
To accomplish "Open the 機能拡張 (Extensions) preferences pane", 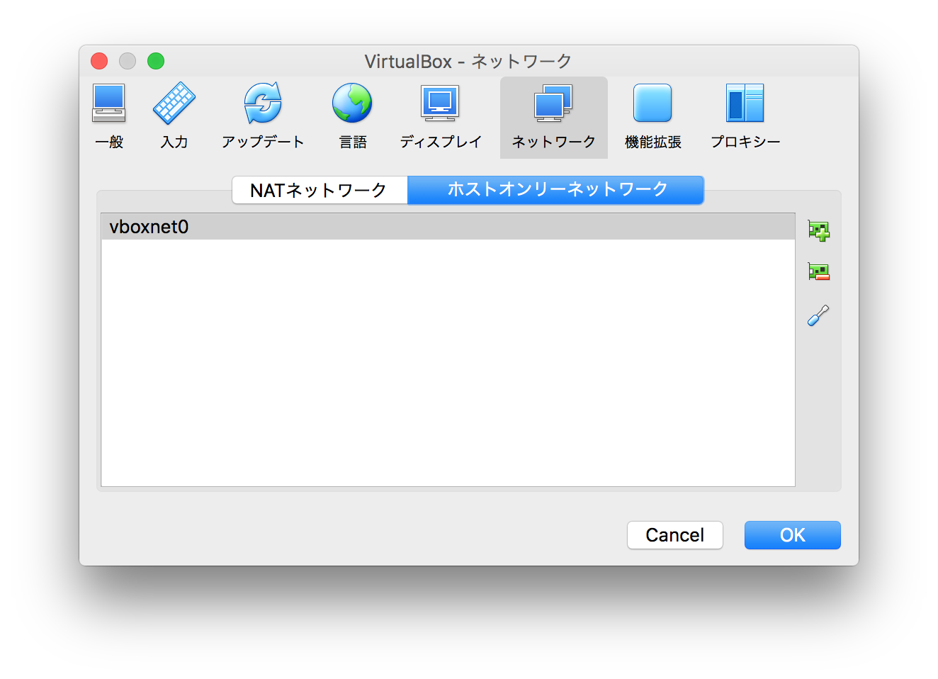I will pyautogui.click(x=652, y=118).
